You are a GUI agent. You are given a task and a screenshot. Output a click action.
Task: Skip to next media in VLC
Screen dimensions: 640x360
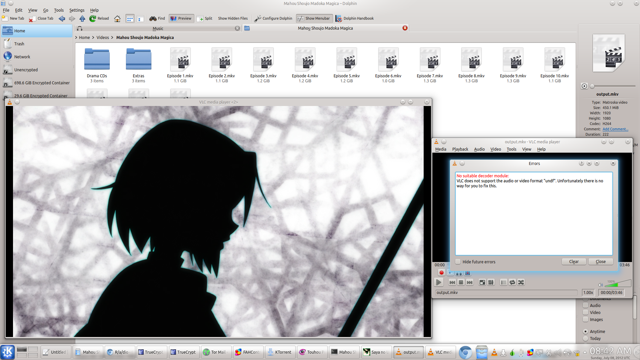(470, 282)
